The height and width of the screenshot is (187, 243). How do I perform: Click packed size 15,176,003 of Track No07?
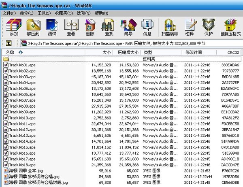click(129, 100)
